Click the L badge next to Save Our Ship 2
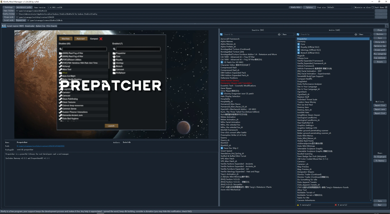Image resolution: width=390 pixels, height=214 pixels. pyautogui.click(x=222, y=148)
